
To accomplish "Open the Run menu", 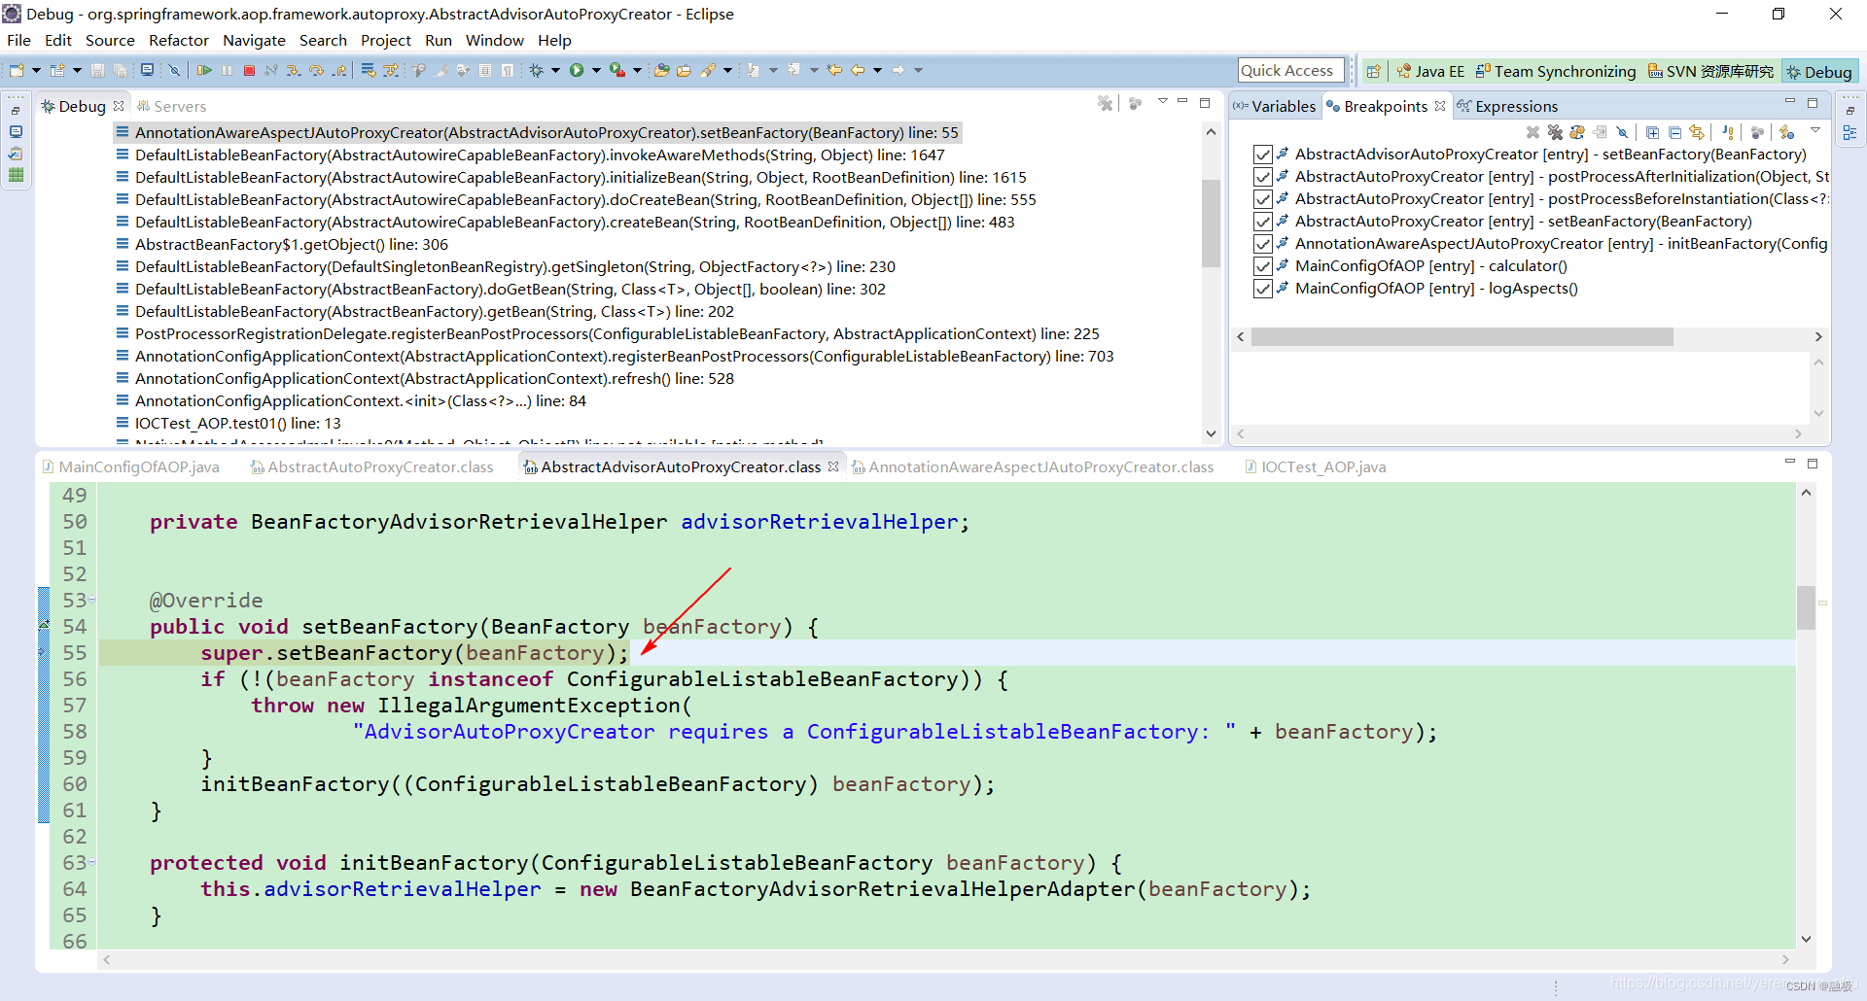I will pyautogui.click(x=439, y=40).
